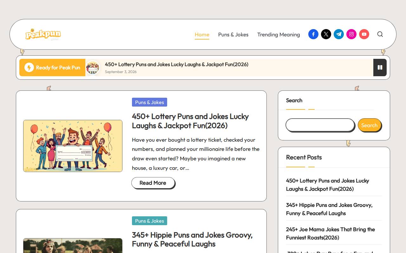Click the ticker date September 3, 2026
The image size is (406, 253).
click(x=121, y=72)
